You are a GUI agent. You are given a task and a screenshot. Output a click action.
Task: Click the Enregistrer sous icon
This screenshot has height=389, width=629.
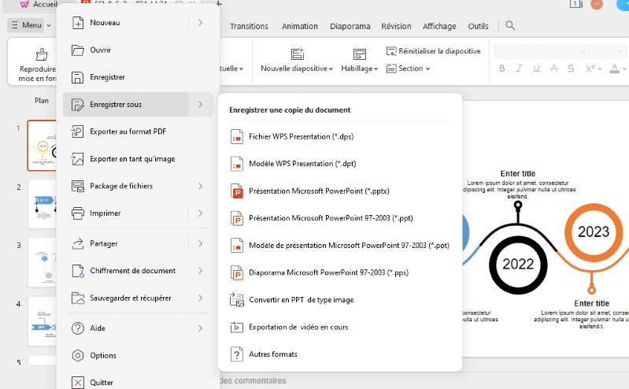[x=77, y=105]
